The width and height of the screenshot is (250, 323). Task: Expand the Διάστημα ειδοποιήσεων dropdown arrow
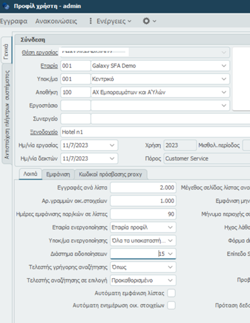coord(170,254)
